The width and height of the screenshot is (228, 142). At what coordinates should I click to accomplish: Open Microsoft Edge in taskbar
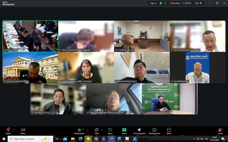tap(81, 139)
